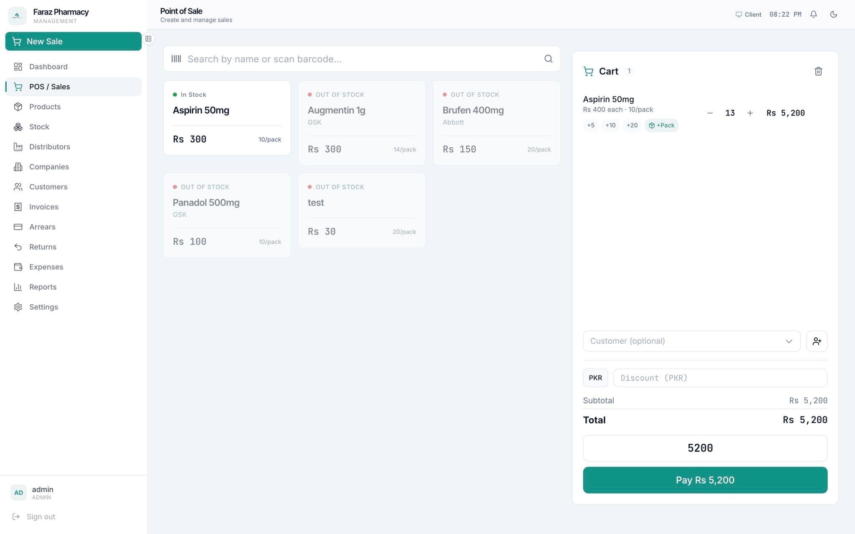Click the search magnifier icon

click(x=548, y=59)
